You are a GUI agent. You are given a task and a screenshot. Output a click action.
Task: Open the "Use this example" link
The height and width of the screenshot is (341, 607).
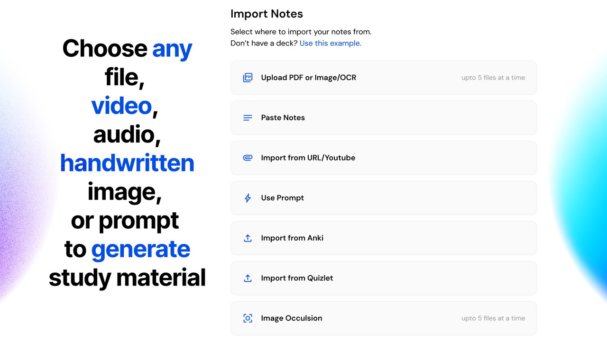(330, 43)
